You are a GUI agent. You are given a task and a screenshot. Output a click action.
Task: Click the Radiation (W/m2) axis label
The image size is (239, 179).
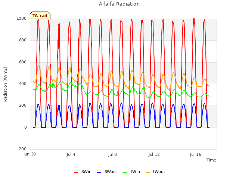tap(5, 84)
